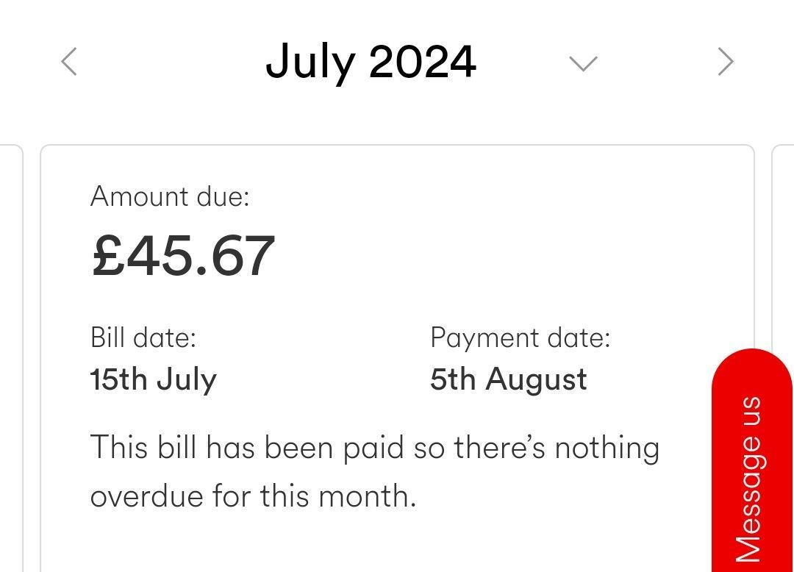Go to previous month with left arrow
Image resolution: width=794 pixels, height=572 pixels.
coord(69,62)
